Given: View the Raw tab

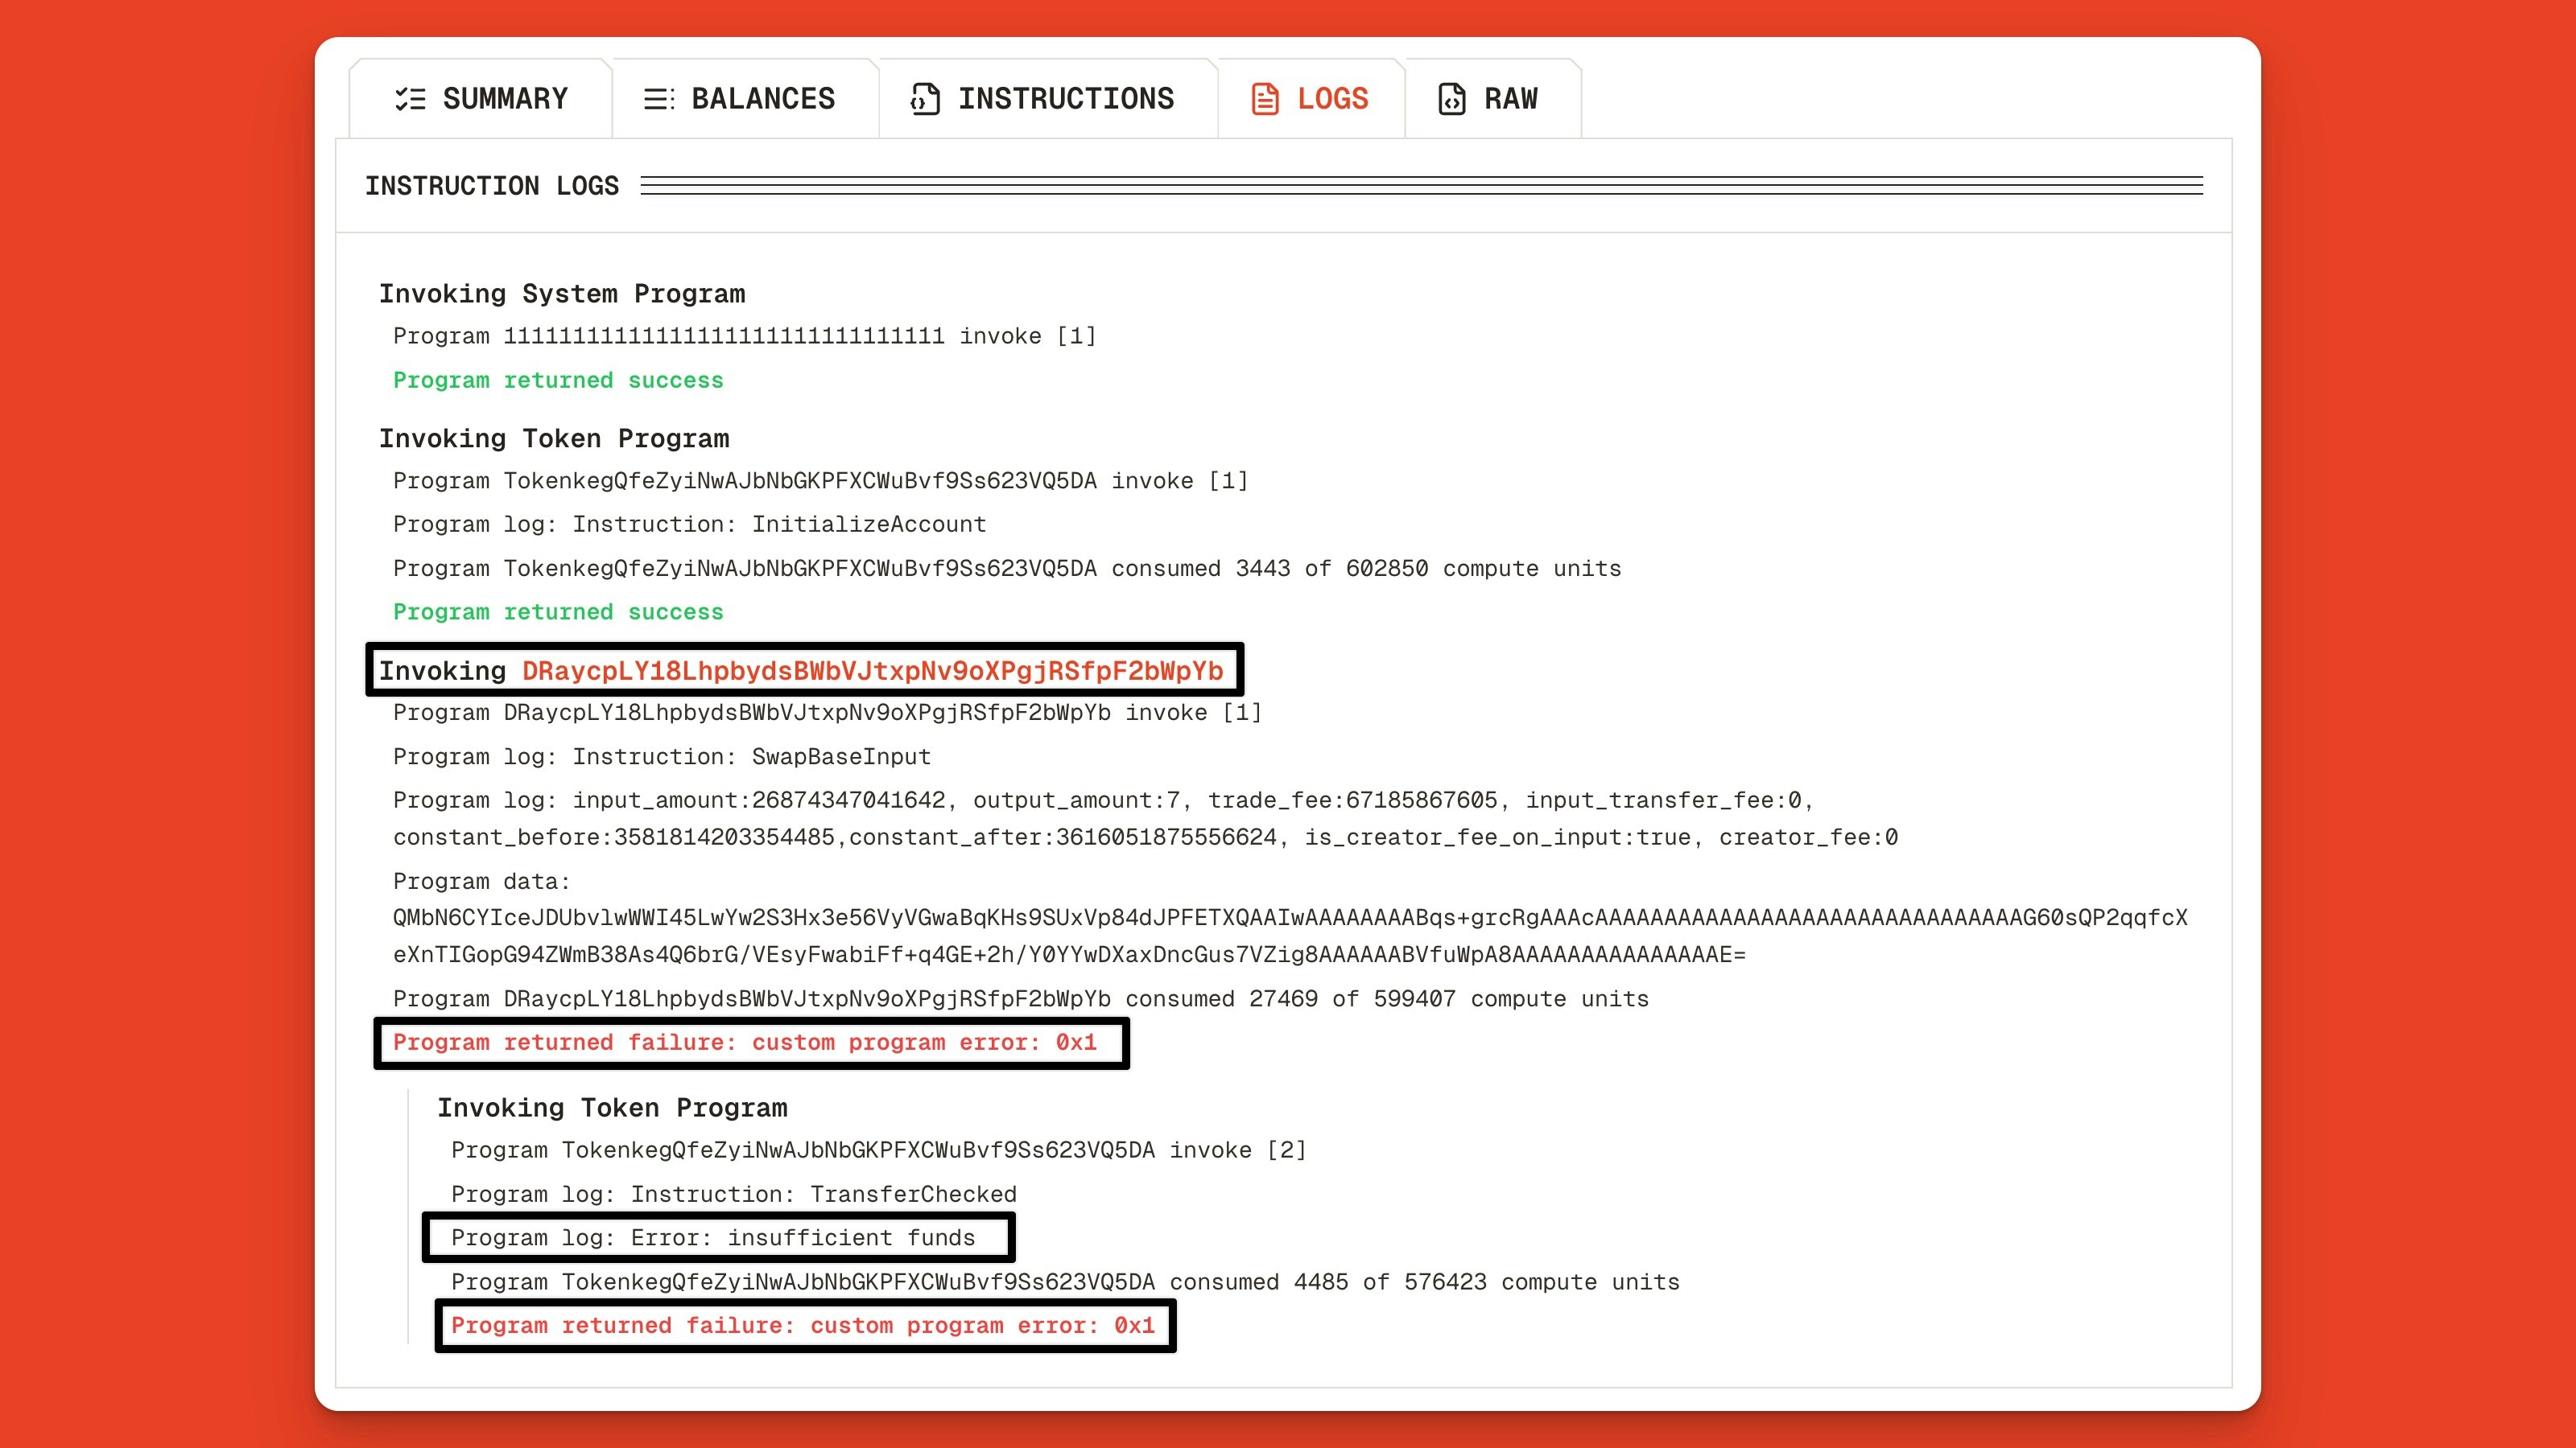Looking at the screenshot, I should pyautogui.click(x=1510, y=98).
